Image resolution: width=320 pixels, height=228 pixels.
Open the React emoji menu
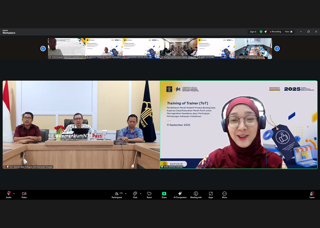point(149,195)
